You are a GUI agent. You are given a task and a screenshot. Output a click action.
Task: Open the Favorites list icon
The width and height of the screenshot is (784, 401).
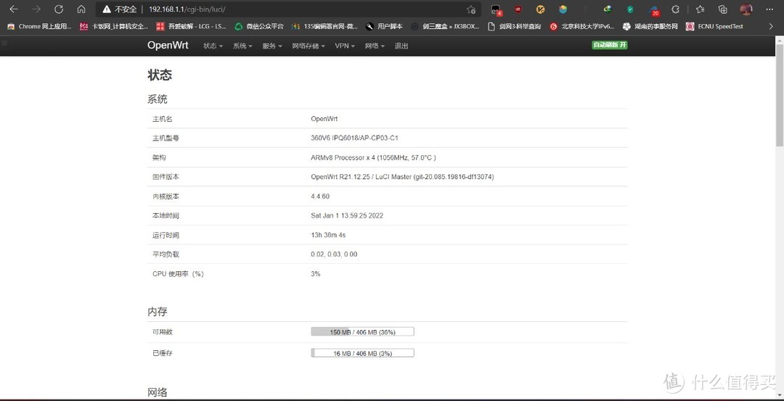coord(700,9)
